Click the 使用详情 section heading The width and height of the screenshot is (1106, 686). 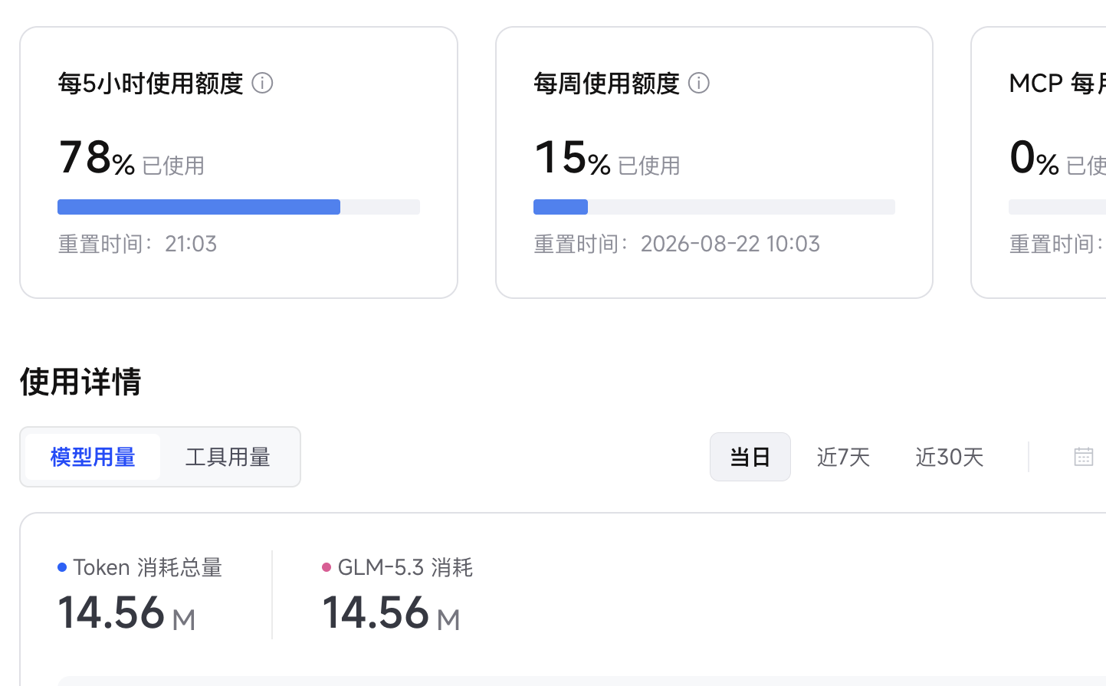pyautogui.click(x=80, y=381)
